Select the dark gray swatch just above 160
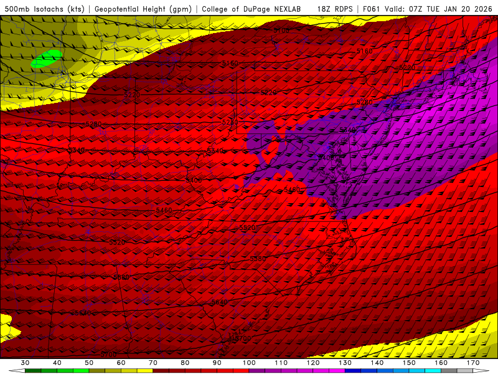The image size is (498, 374). [449, 371]
